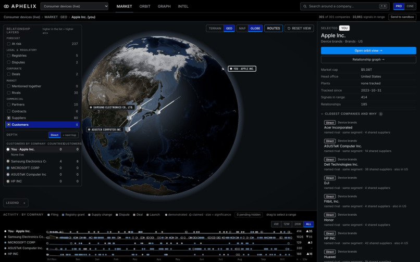Select MICROSOFT CORP in customers list
The image size is (420, 262).
coord(43,168)
